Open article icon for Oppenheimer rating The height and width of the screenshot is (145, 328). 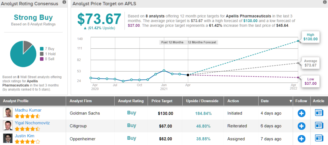pos(319,138)
